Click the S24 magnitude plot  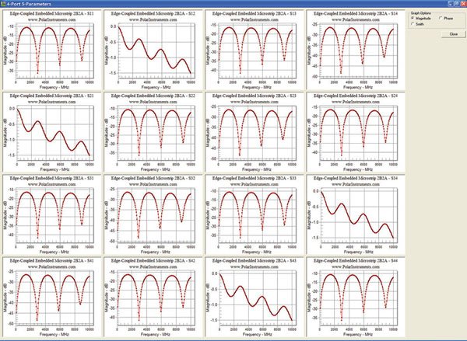357,134
